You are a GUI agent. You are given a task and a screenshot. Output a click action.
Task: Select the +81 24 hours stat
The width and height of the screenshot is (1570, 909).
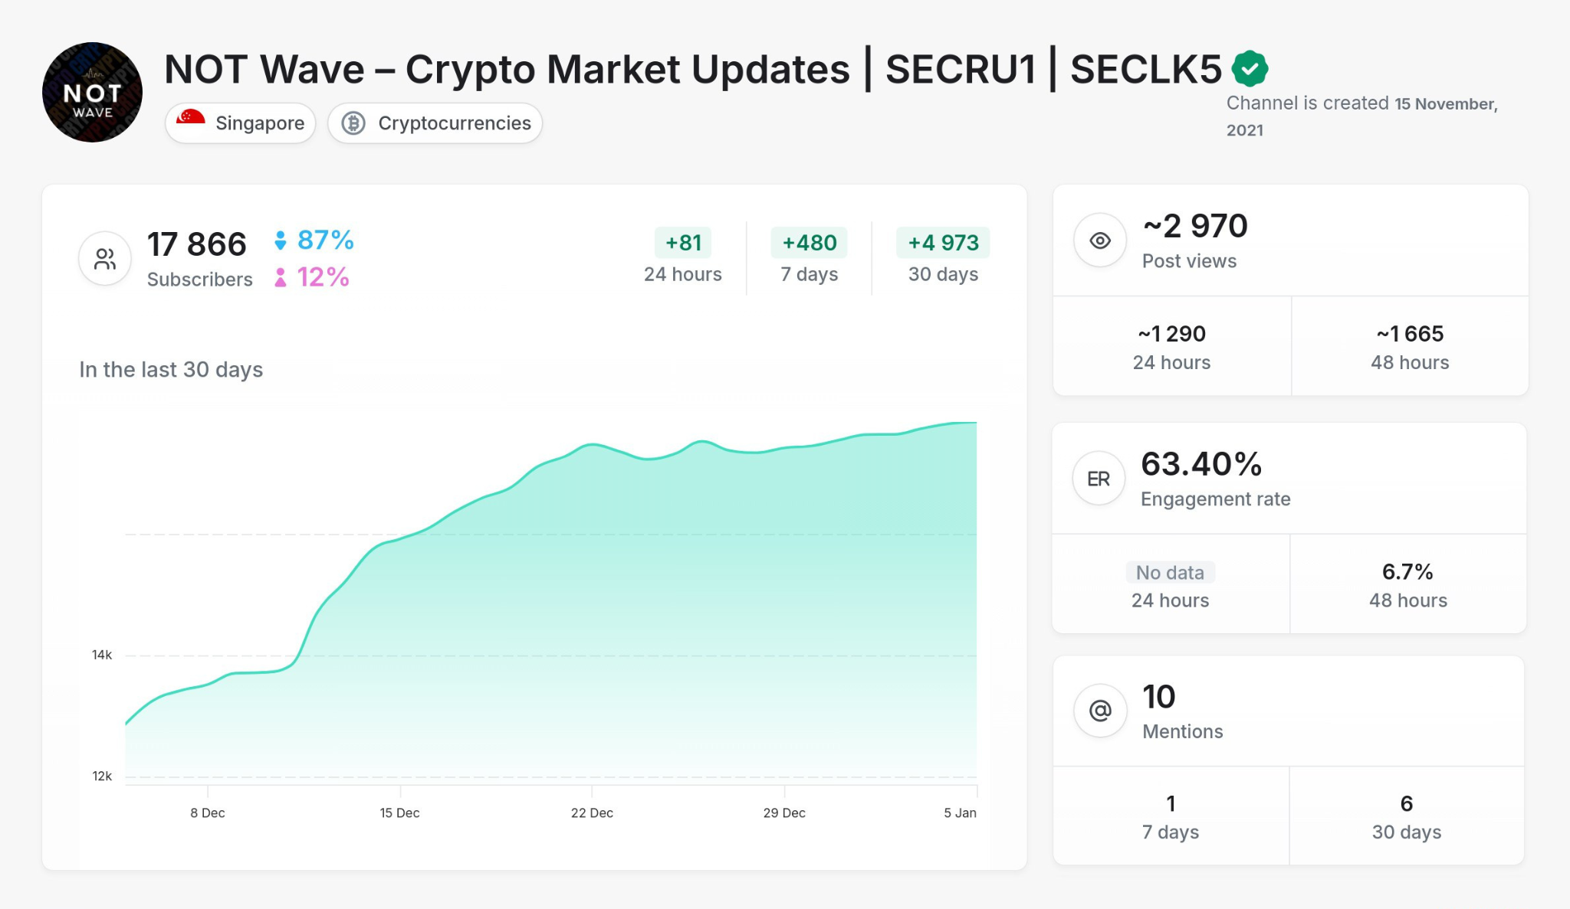point(682,243)
